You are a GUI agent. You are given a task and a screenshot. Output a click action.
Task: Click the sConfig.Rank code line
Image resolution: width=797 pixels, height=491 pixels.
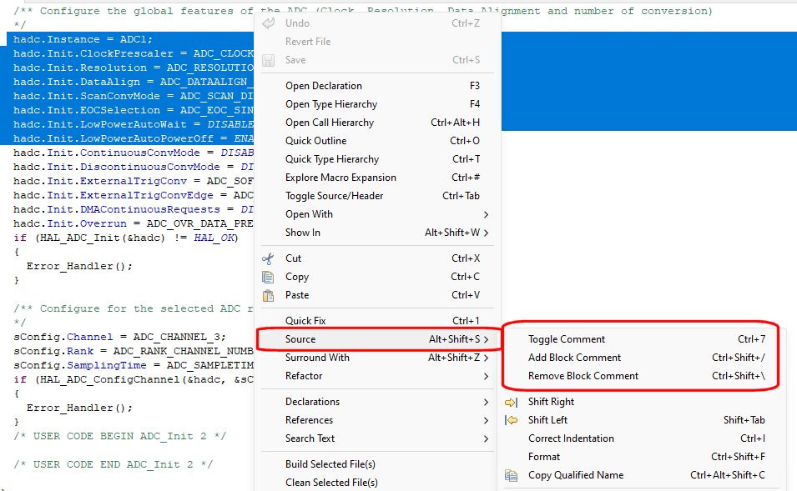click(134, 351)
